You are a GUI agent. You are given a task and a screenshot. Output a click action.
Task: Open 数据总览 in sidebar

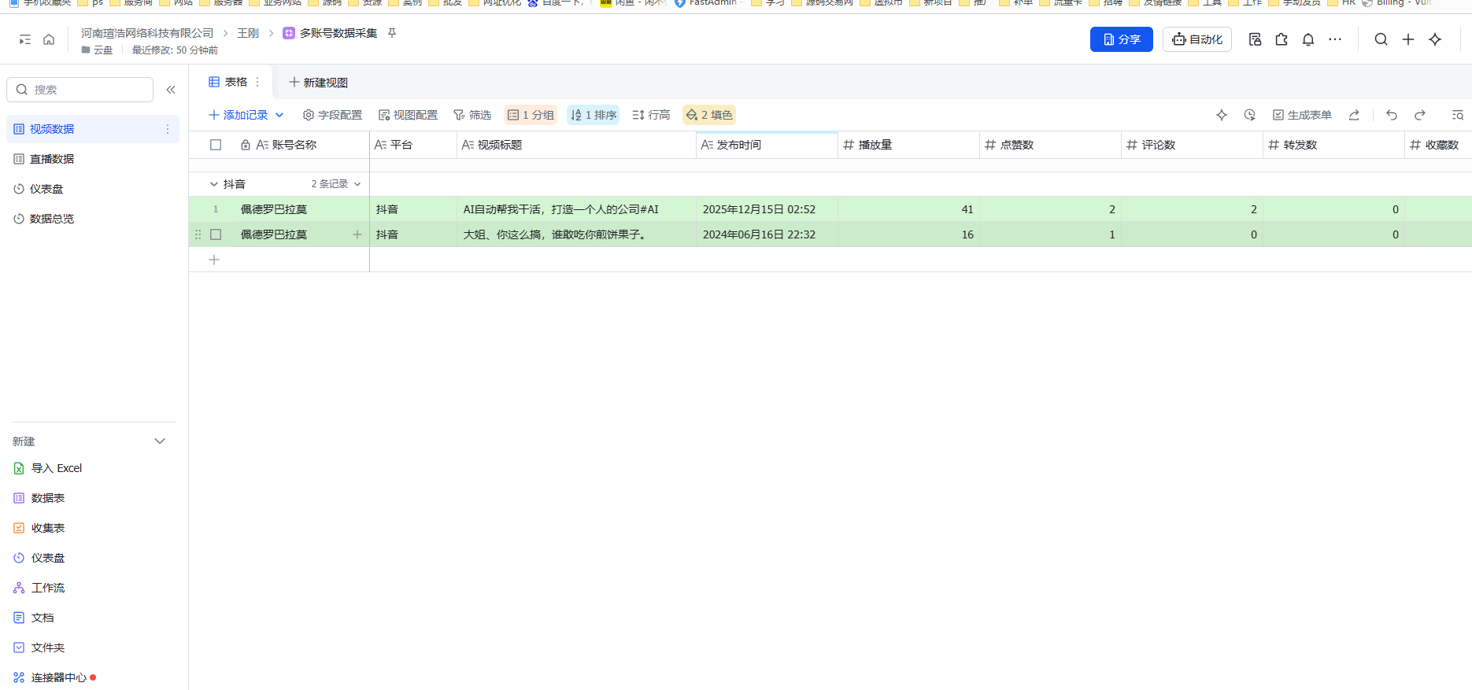[x=93, y=219]
